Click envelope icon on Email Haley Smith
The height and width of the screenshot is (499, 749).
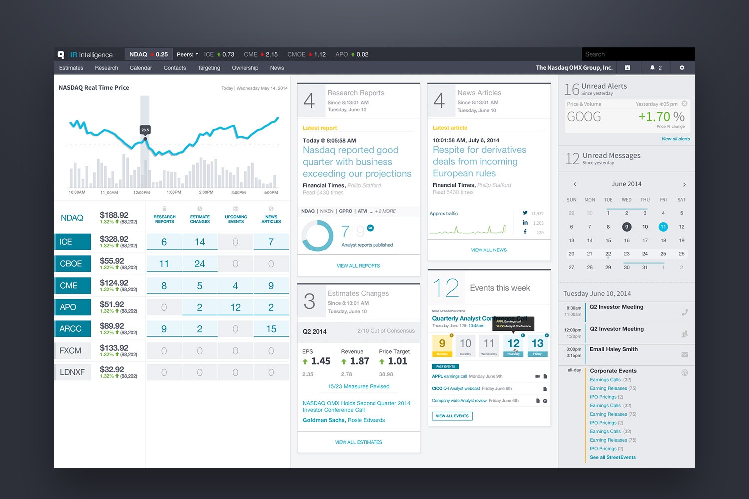click(x=685, y=355)
